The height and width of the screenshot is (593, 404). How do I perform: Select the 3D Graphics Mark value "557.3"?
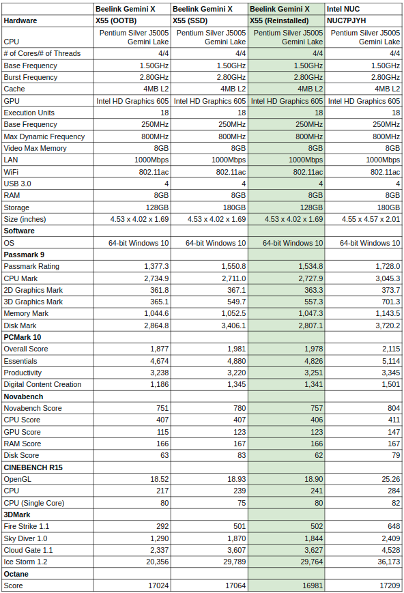point(314,302)
